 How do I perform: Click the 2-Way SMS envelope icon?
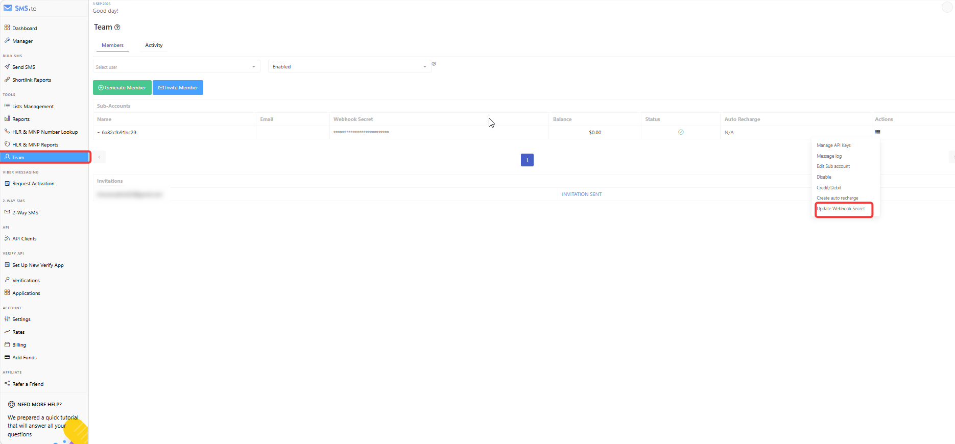7,212
